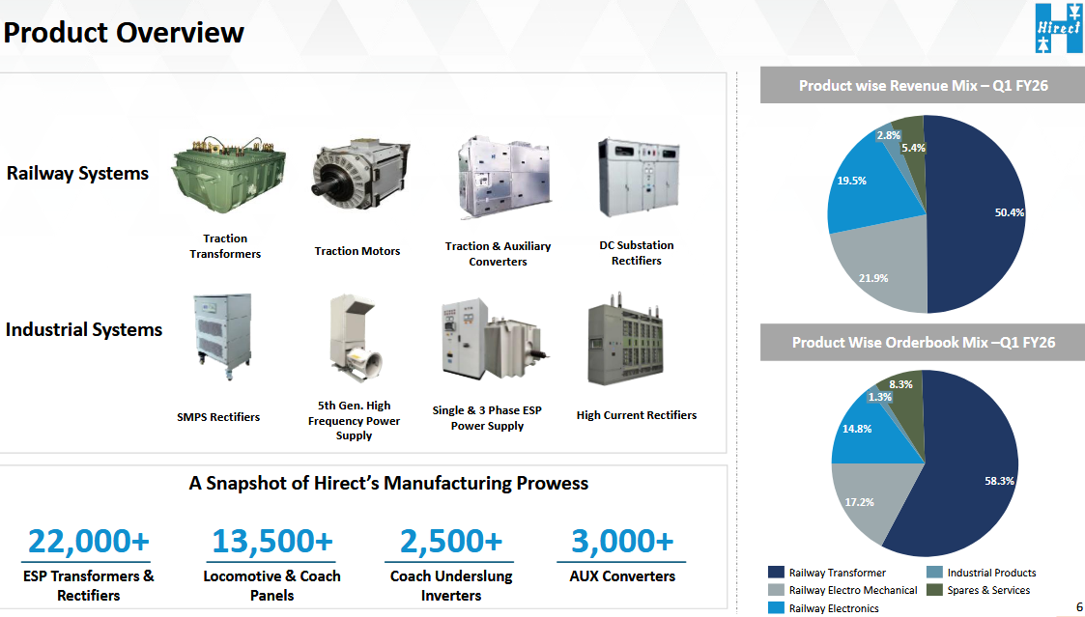The height and width of the screenshot is (617, 1085).
Task: Select the DC Substation Rectifiers image
Action: (639, 178)
